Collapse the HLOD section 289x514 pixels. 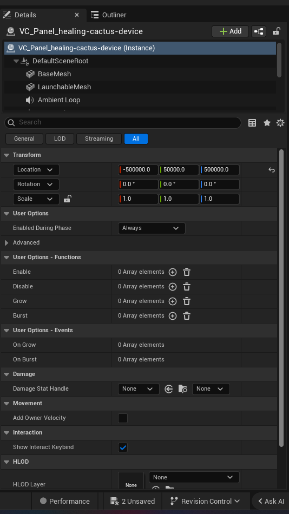[6, 462]
